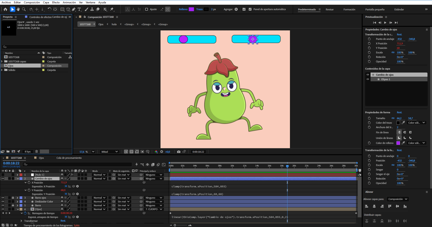The height and width of the screenshot is (227, 432).
Task: Select the Type text tool
Action: [79, 9]
